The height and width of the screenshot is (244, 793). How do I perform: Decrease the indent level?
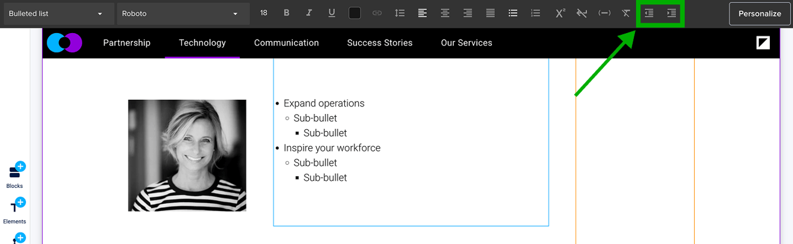[x=649, y=13]
